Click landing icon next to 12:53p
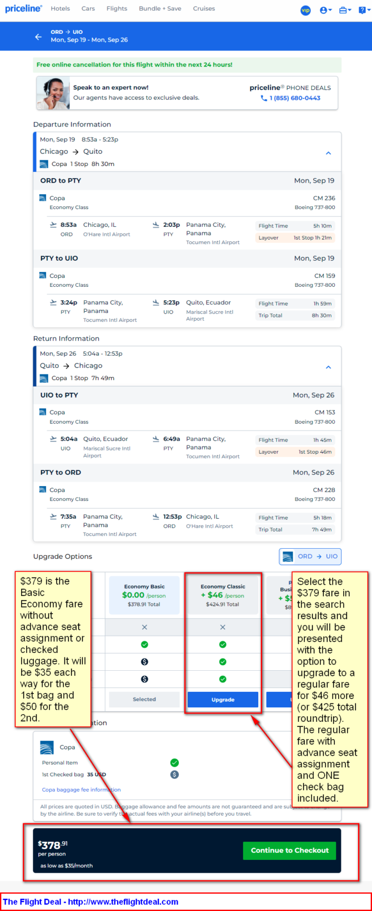 point(156,517)
